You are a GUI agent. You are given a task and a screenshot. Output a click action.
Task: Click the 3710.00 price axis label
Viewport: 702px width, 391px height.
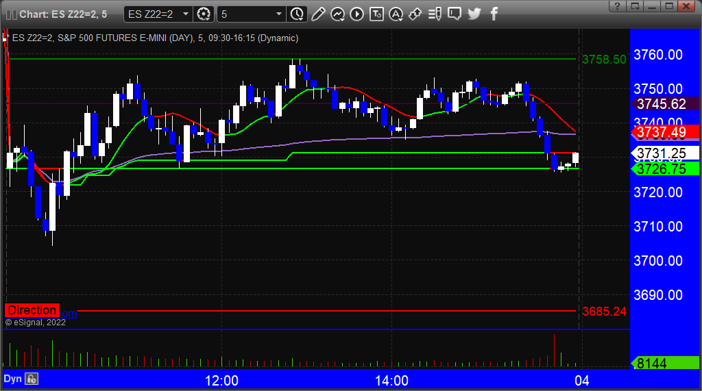coord(658,227)
